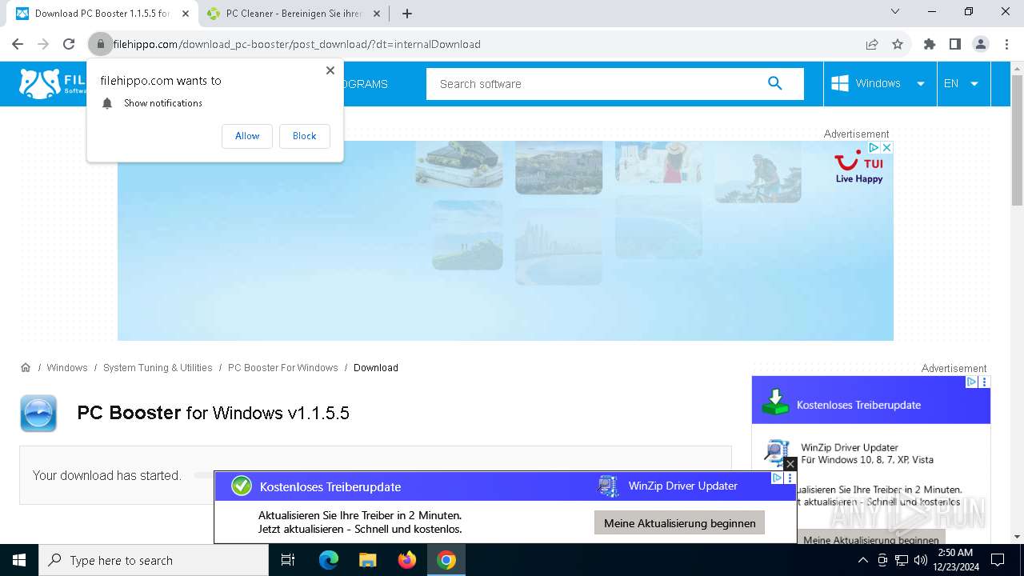Viewport: 1024px width, 576px height.
Task: Click the search magnifier icon
Action: pyautogui.click(x=774, y=83)
